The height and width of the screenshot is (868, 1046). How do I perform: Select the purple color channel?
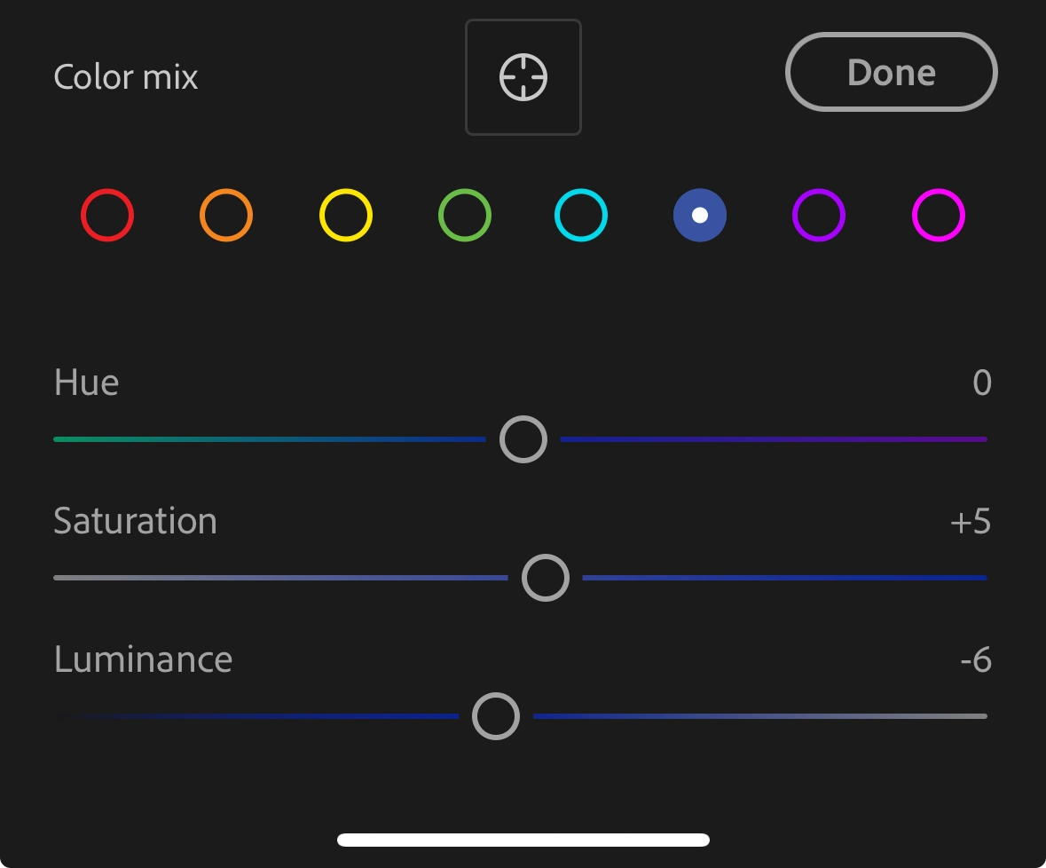pyautogui.click(x=819, y=215)
